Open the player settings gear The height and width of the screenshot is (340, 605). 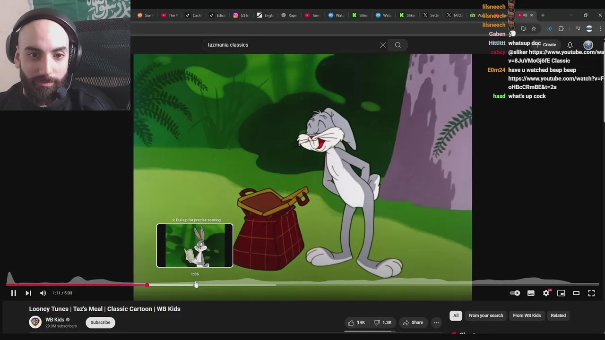546,293
